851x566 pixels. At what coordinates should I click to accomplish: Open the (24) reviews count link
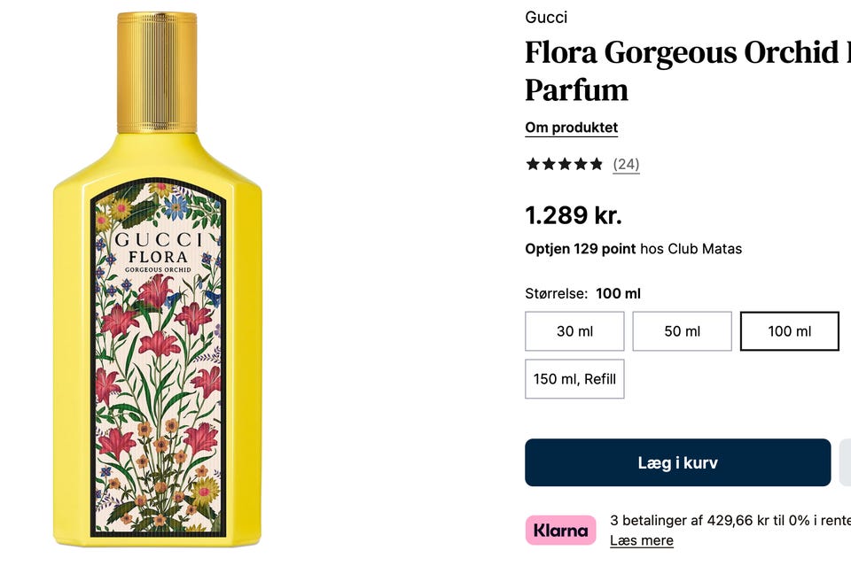coord(626,164)
